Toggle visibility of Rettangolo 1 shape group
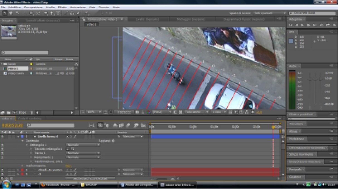Viewport: 338px width, 189px height. 3,145
